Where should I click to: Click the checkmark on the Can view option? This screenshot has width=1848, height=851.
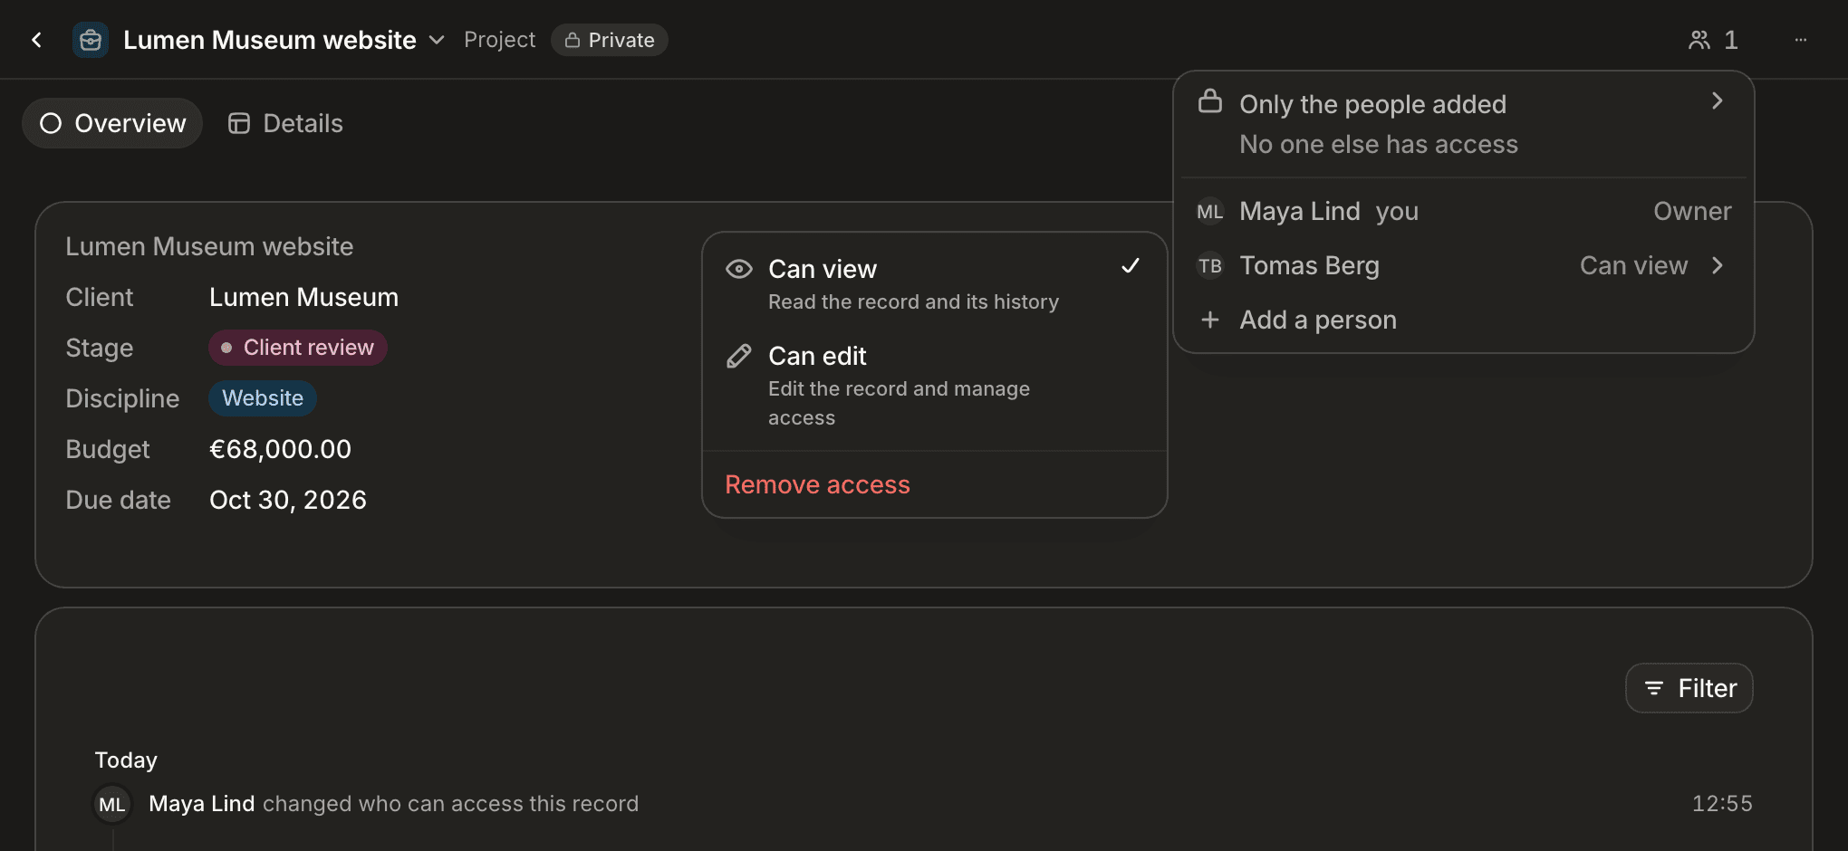pos(1131,266)
